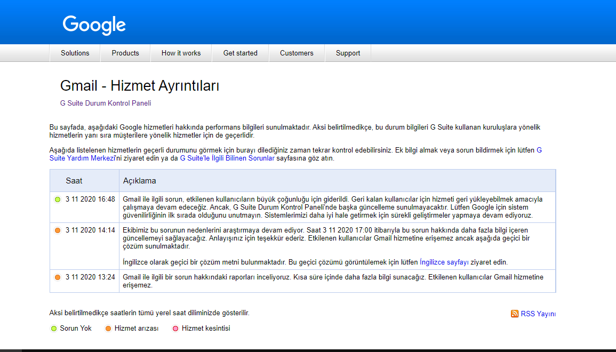Click green 'Sorun Yok' legend icon
This screenshot has width=616, height=352.
click(53, 329)
